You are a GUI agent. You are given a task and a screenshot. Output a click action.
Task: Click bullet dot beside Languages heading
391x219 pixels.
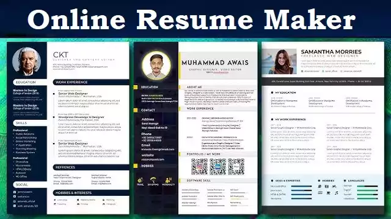[345, 181]
